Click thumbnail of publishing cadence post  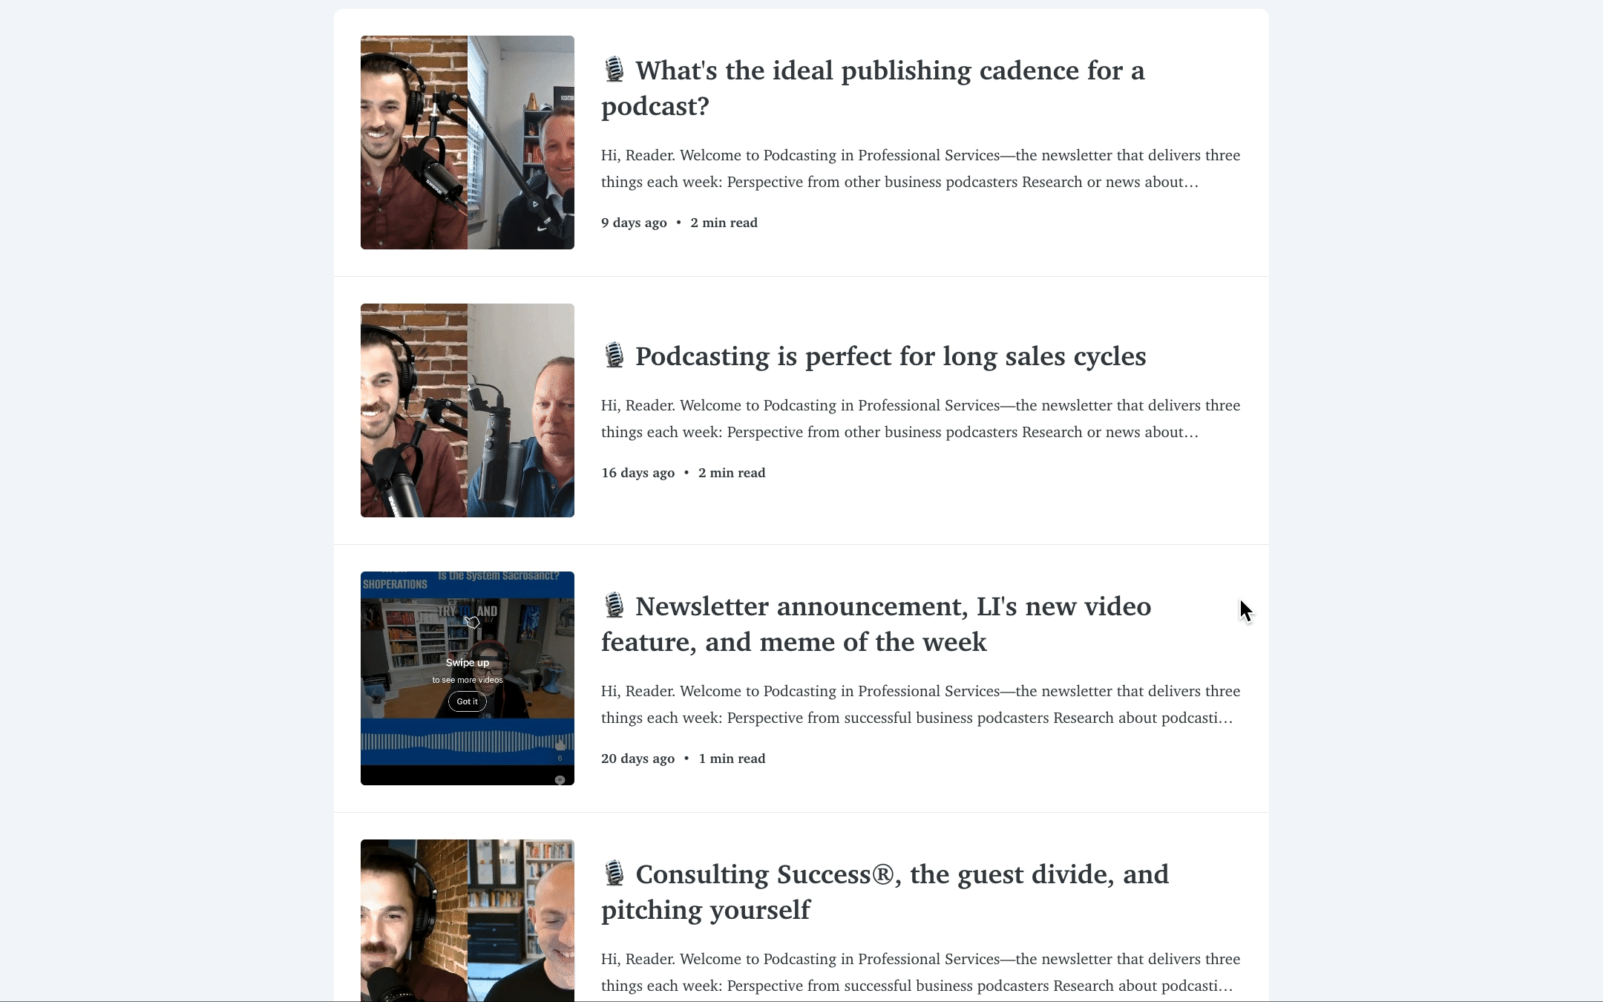point(467,143)
